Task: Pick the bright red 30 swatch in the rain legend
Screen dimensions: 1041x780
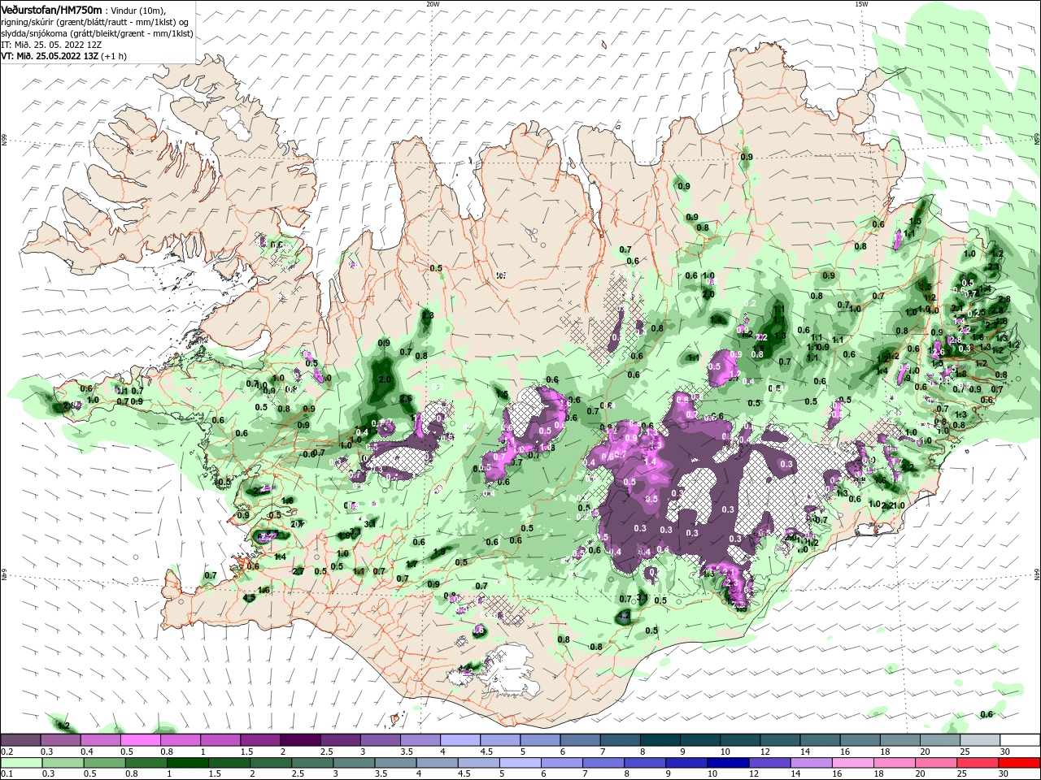Action: pos(1020,763)
